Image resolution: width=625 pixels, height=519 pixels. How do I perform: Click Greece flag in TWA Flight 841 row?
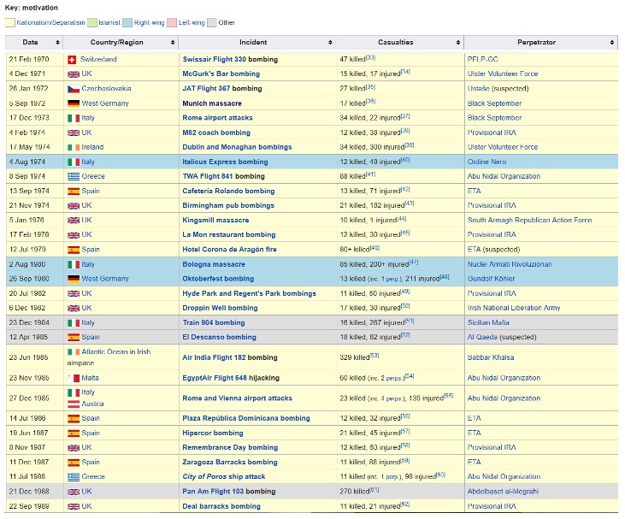click(74, 177)
